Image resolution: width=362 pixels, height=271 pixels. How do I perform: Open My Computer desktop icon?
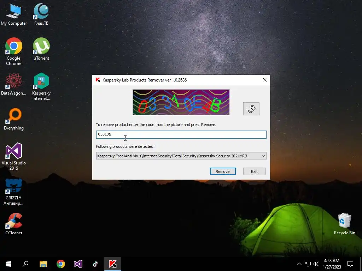click(x=14, y=14)
